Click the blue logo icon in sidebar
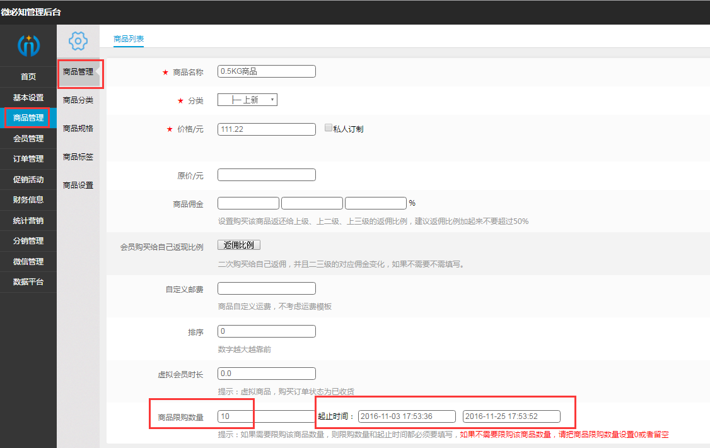 click(x=28, y=45)
